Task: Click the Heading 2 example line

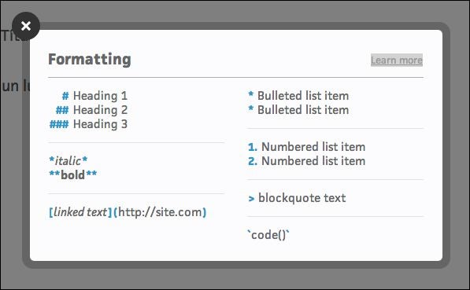Action: click(x=92, y=110)
